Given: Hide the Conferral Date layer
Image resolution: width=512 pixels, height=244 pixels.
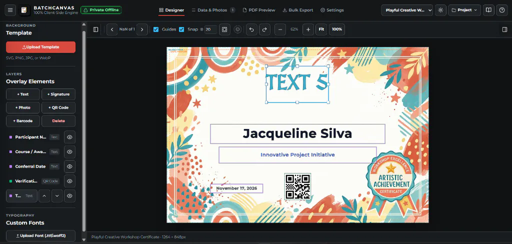Looking at the screenshot, I should tap(69, 166).
